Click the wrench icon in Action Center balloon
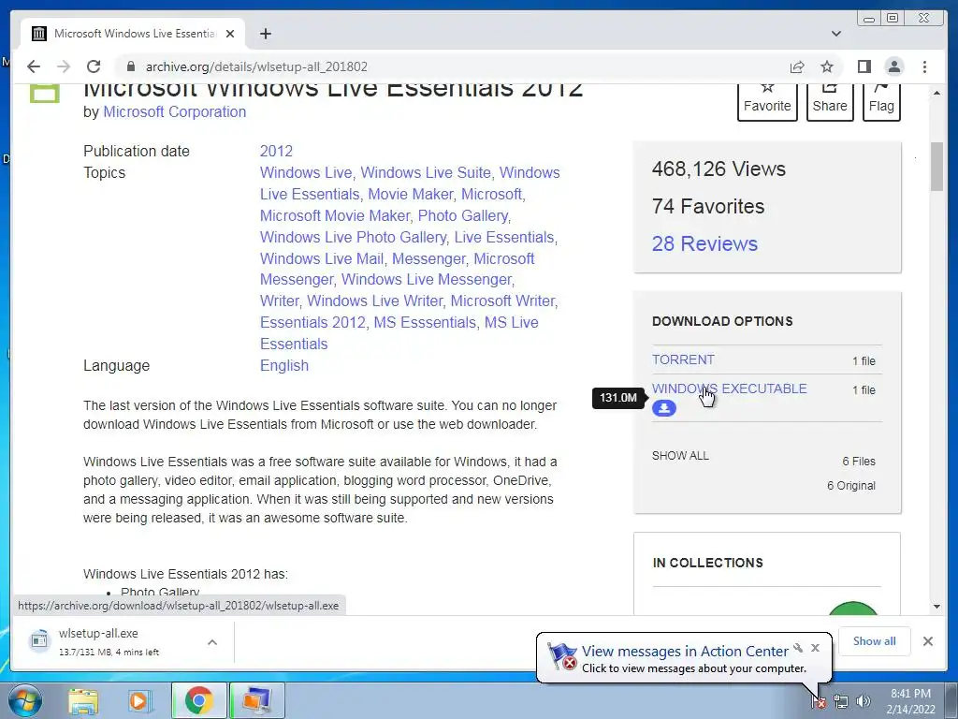The height and width of the screenshot is (719, 958). [797, 648]
